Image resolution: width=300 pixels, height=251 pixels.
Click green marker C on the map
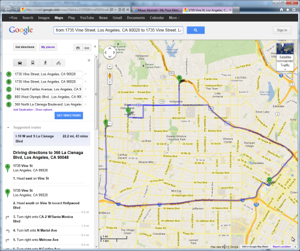[128, 111]
